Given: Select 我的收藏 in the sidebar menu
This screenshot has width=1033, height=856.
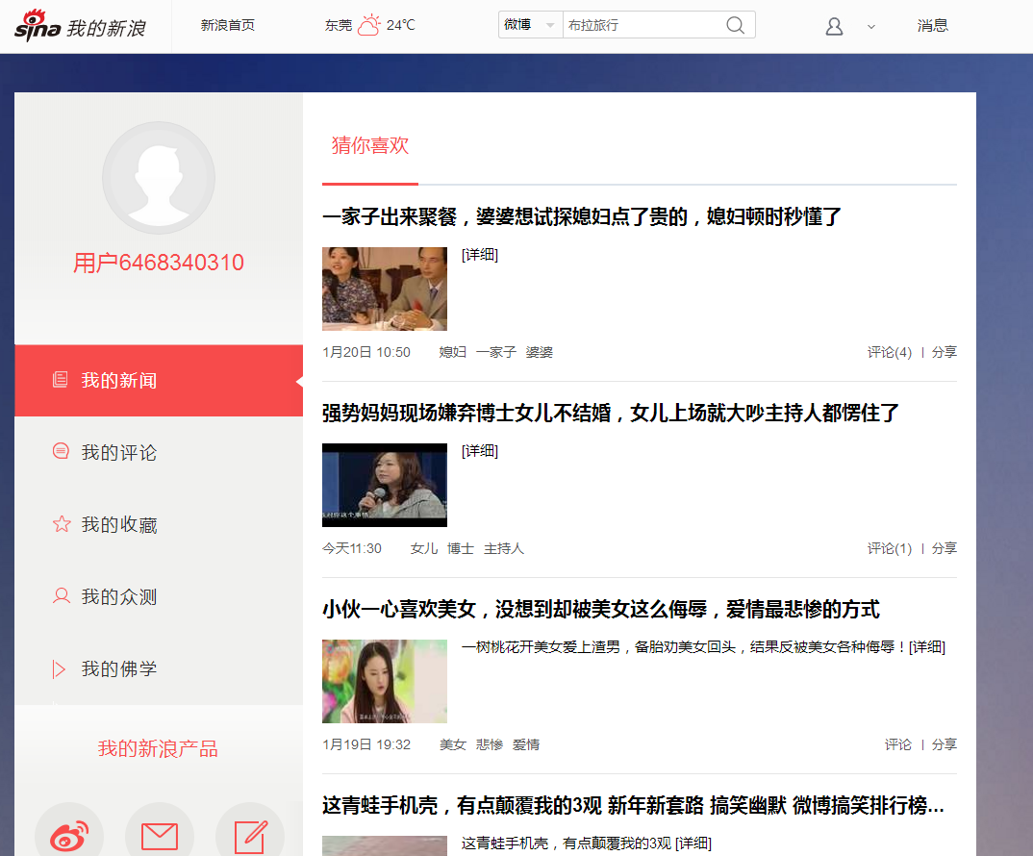Looking at the screenshot, I should [x=159, y=524].
